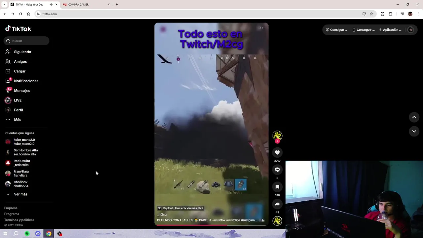This screenshot has height=238, width=423.
Task: Open the Red Oculta account
Action: point(18,163)
